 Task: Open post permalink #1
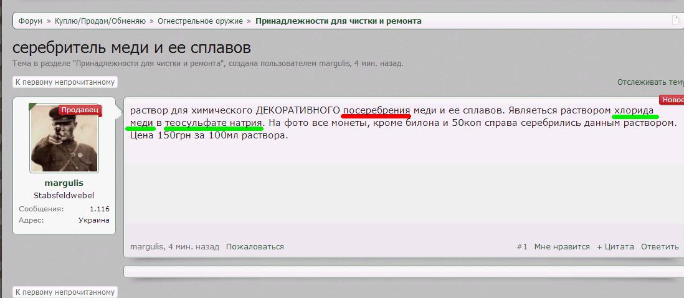[522, 246]
